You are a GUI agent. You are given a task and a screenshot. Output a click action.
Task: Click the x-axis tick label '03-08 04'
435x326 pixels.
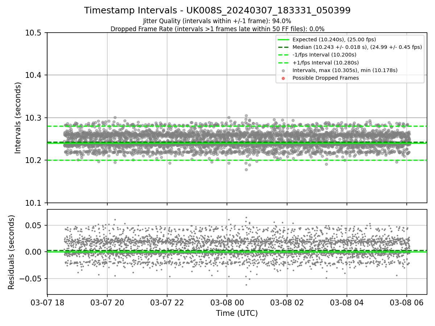(347, 302)
